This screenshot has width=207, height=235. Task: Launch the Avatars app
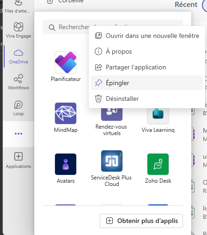(66, 168)
